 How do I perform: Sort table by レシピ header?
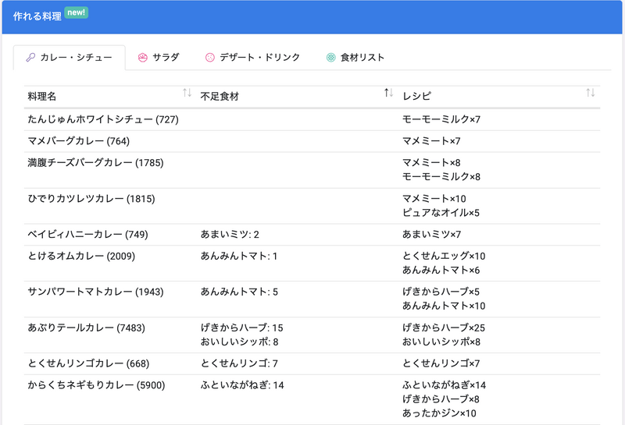pyautogui.click(x=416, y=96)
